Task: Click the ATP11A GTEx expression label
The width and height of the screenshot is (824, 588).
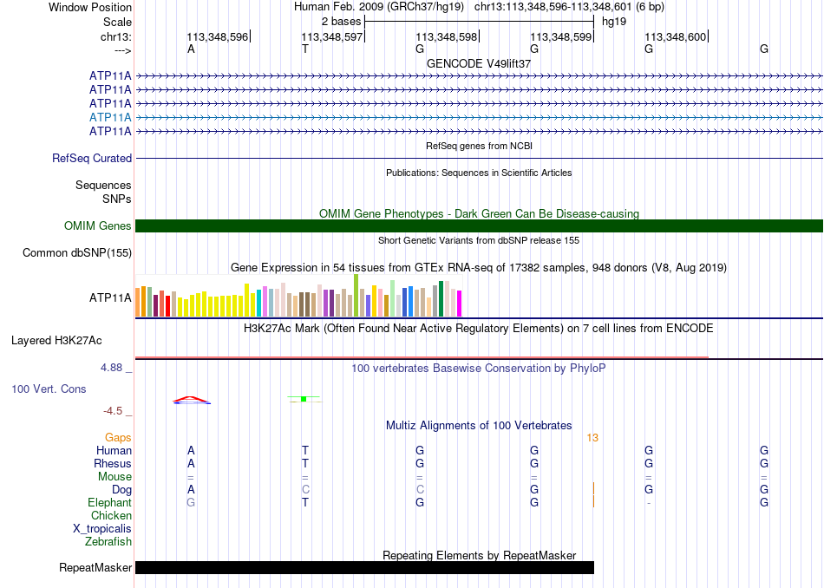Action: 110,298
